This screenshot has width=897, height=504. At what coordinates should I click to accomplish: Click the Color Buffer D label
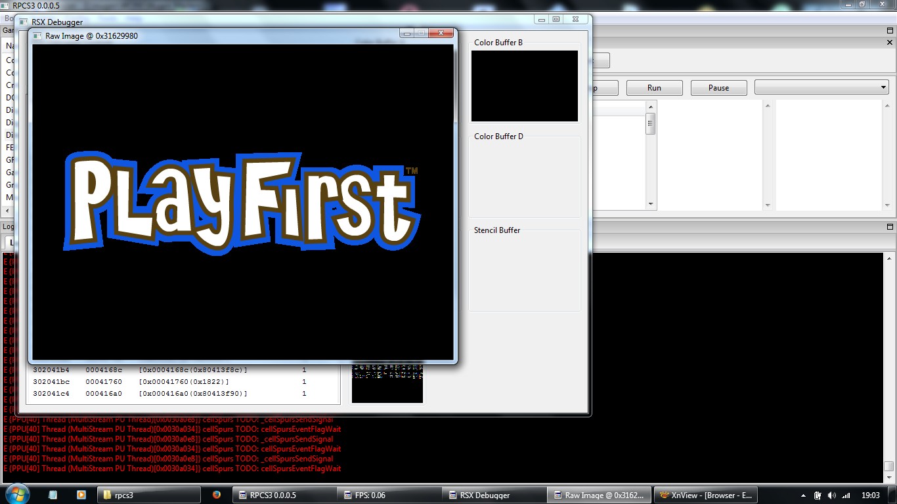point(499,136)
